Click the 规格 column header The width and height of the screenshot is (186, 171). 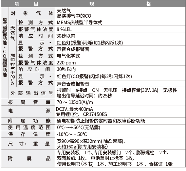pyautogui.click(x=120, y=4)
